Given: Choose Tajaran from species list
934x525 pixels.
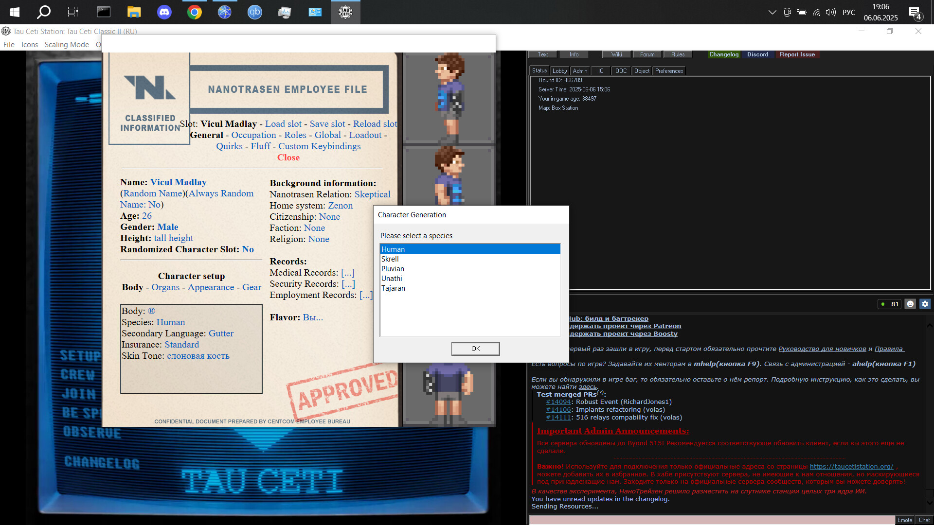Looking at the screenshot, I should click(x=393, y=288).
